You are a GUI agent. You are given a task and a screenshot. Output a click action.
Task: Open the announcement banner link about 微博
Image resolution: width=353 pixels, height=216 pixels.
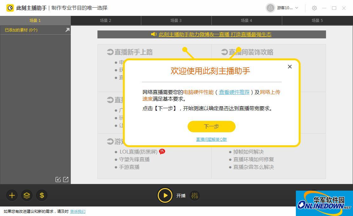point(215,35)
